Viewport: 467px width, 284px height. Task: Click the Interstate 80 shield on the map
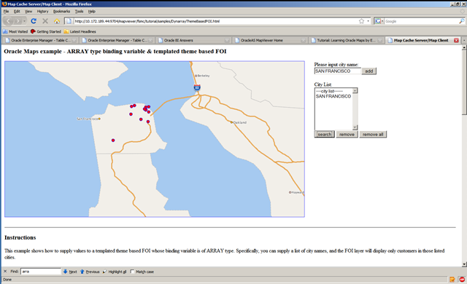click(197, 87)
